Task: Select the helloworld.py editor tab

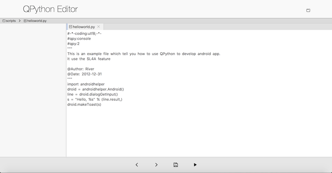Action: (x=84, y=27)
